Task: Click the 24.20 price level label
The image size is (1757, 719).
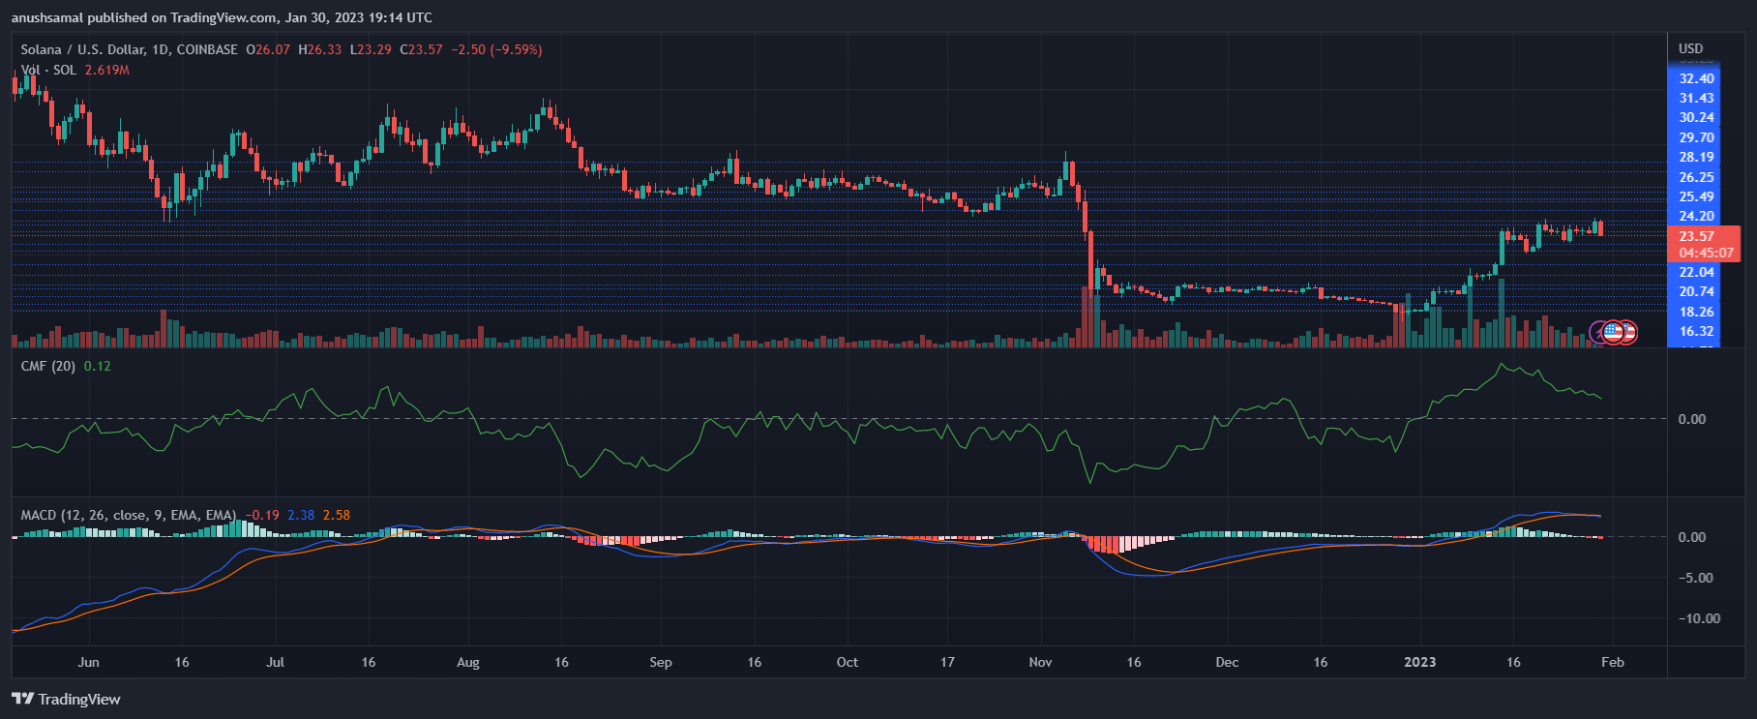Action: pyautogui.click(x=1696, y=216)
